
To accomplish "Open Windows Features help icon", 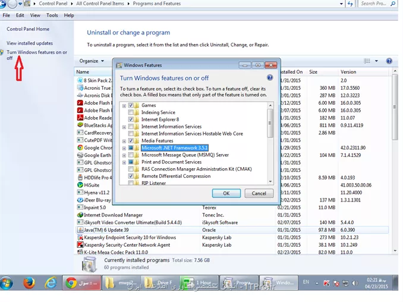I will pyautogui.click(x=270, y=78).
